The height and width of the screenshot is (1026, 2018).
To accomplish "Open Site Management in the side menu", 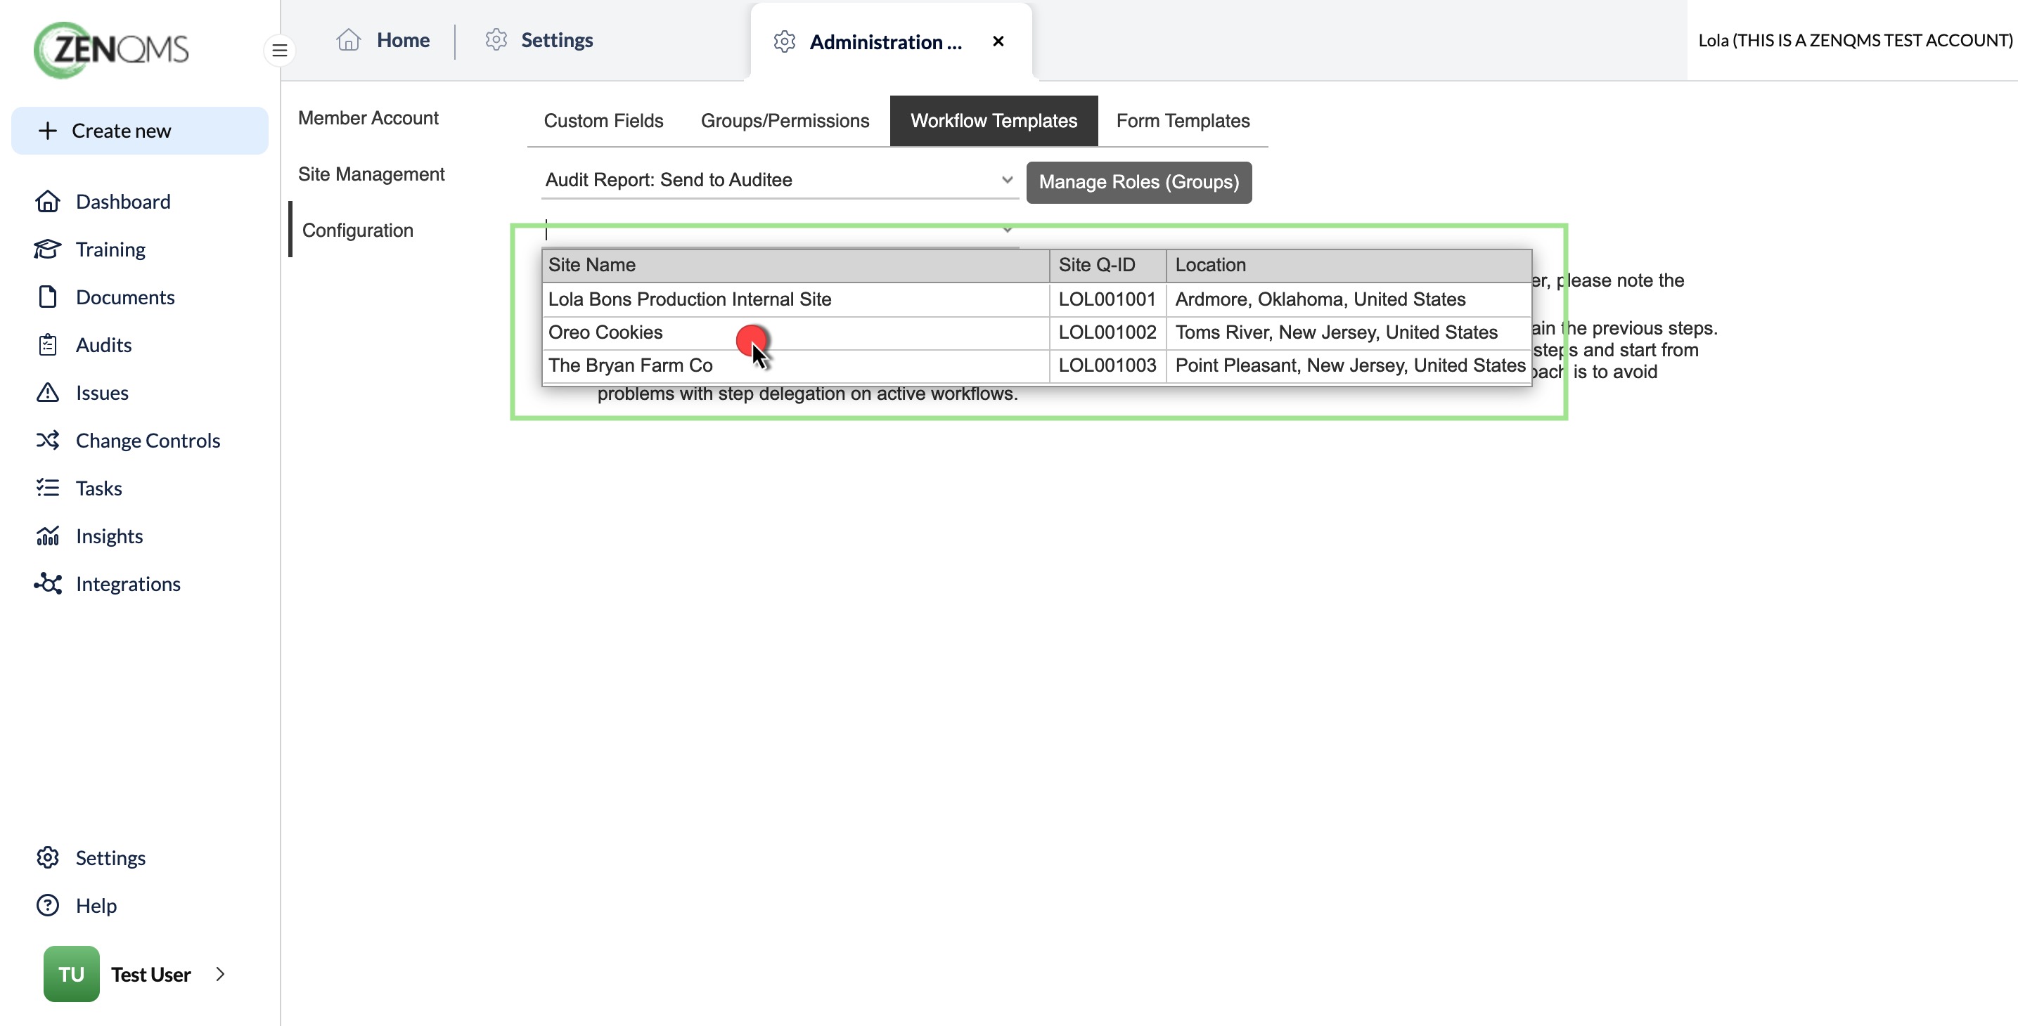I will tap(371, 174).
